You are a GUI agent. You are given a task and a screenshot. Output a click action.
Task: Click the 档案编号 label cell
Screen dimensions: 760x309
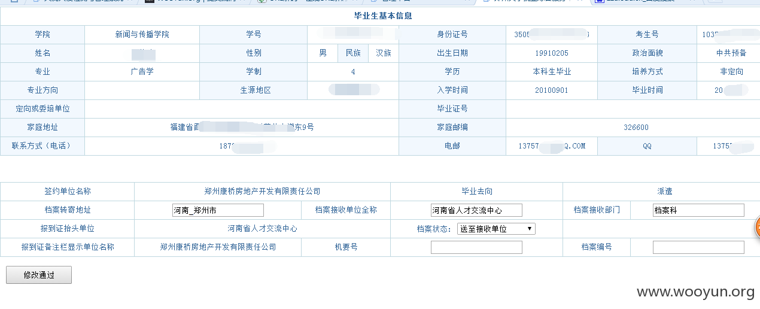pos(596,247)
